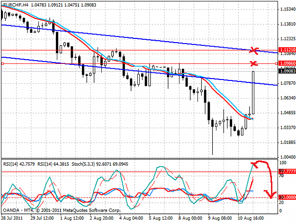This screenshot has height=222, width=296.
Task: Click the 9 Aug 08:00 date label
Action: pyautogui.click(x=220, y=218)
